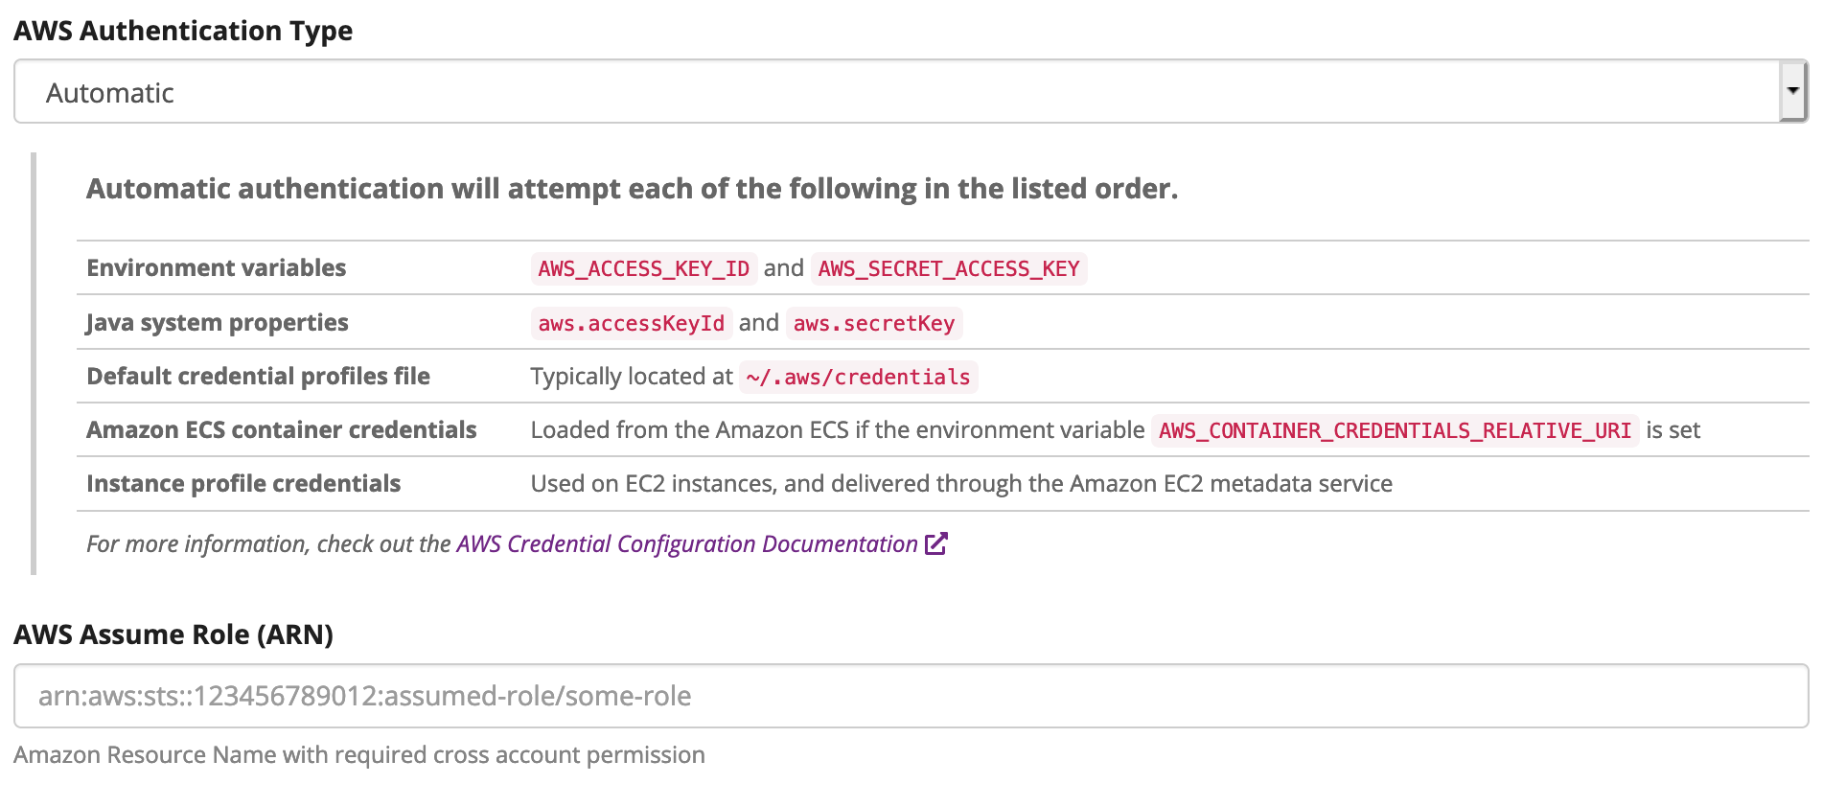Click Amazon ECS container credentials label
1846x807 pixels.
[281, 429]
